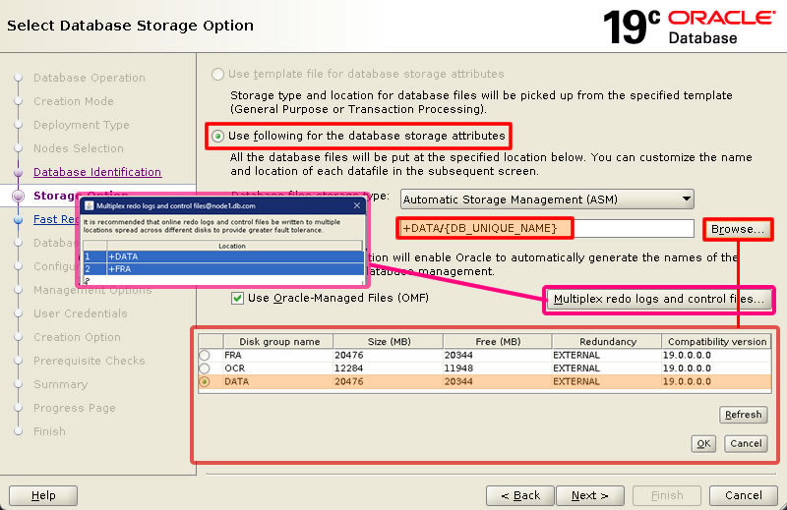This screenshot has height=510, width=787.
Task: Click the Redundancy column header
Action: [x=607, y=342]
